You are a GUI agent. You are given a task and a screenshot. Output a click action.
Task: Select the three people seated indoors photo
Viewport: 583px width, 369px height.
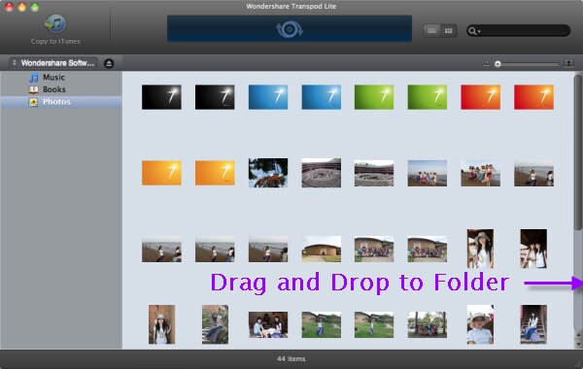tap(268, 324)
